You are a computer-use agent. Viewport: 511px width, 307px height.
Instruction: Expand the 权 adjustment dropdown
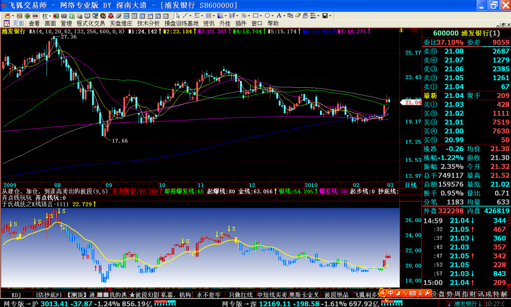pyautogui.click(x=50, y=16)
